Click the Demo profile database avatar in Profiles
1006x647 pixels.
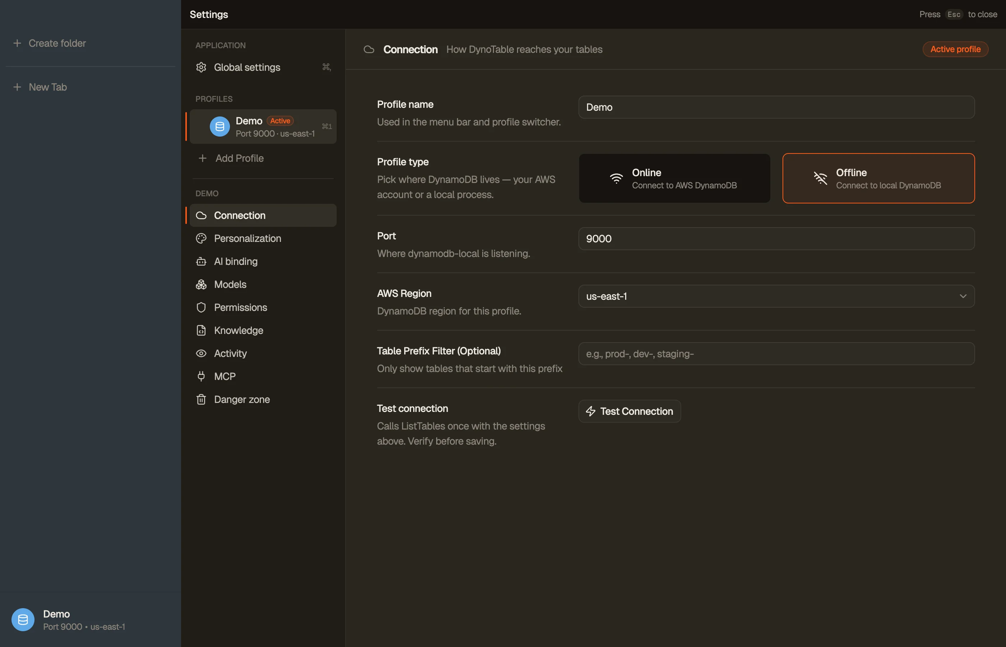click(220, 127)
